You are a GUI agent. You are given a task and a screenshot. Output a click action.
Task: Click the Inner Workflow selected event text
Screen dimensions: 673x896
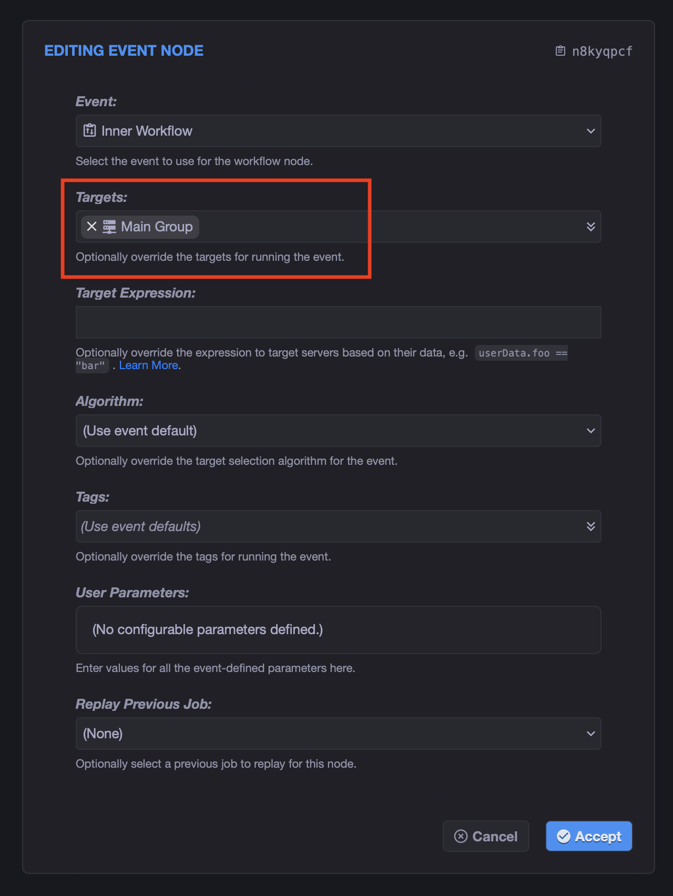click(147, 131)
